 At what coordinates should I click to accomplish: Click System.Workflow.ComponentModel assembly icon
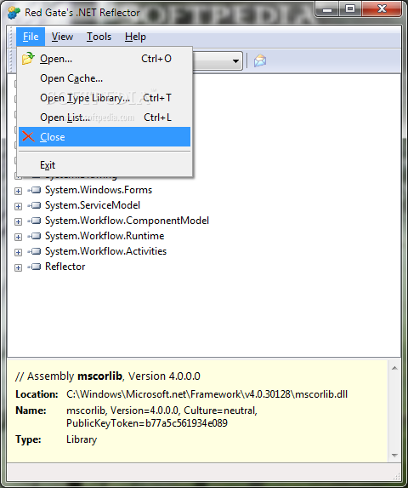pyautogui.click(x=34, y=221)
